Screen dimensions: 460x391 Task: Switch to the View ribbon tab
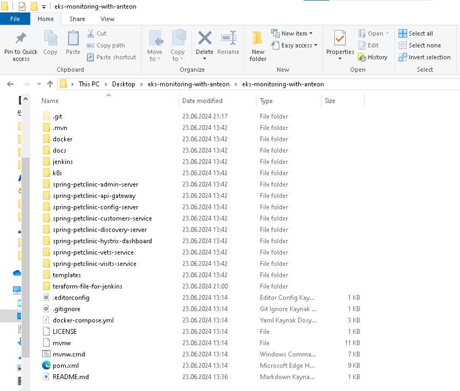[x=107, y=19]
